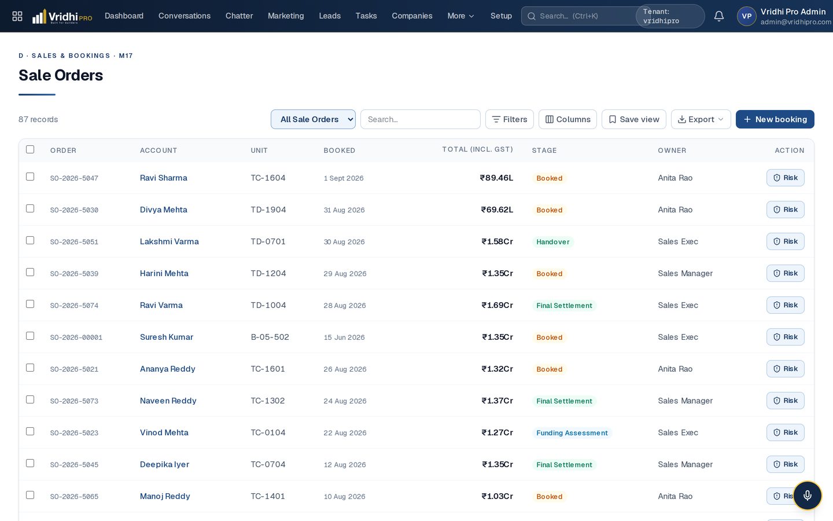Screen dimensions: 833x521
Task: Click the Vridhi Pro Admin profile name
Action: pos(793,12)
